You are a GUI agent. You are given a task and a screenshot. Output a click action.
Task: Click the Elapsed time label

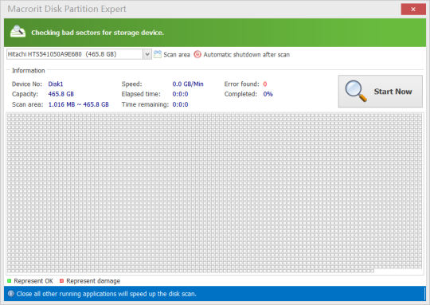click(x=141, y=94)
